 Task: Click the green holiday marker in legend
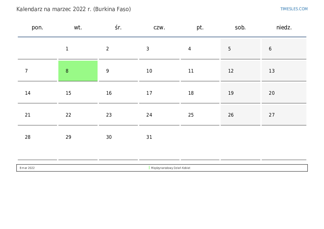pyautogui.click(x=149, y=168)
